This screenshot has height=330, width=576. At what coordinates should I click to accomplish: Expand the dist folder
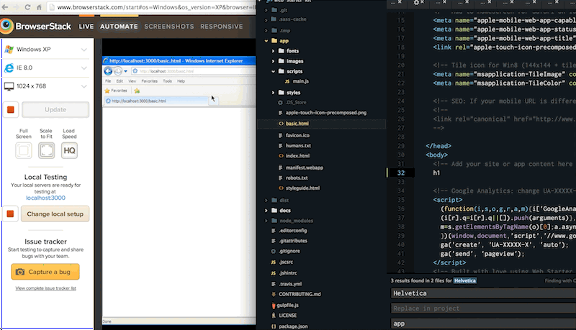[x=266, y=200]
